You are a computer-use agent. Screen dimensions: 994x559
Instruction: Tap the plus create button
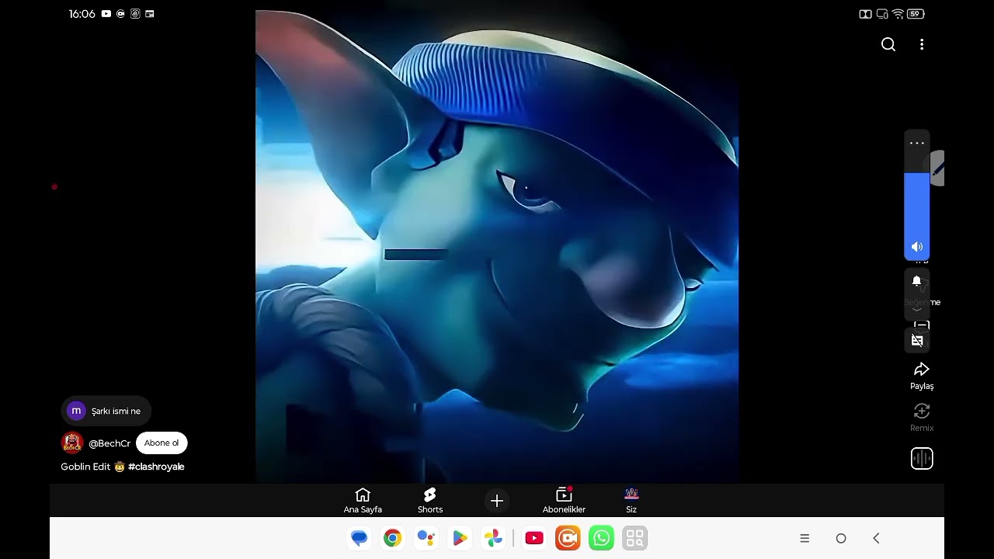[x=497, y=501]
